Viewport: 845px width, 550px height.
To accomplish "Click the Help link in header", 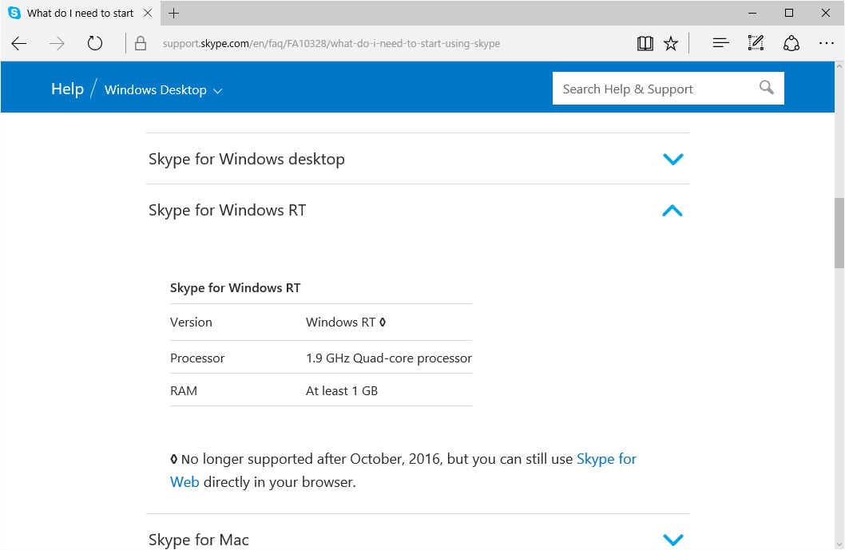I will (67, 89).
